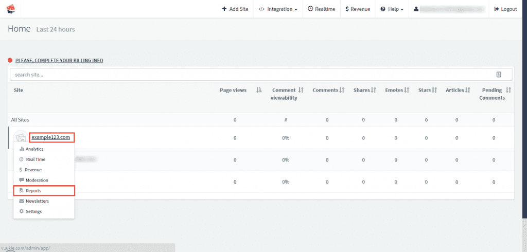This screenshot has width=527, height=252.
Task: Open the user account dropdown
Action: tap(449, 9)
